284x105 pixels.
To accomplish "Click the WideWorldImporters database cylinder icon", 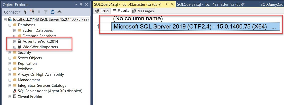I will pos(19,47).
